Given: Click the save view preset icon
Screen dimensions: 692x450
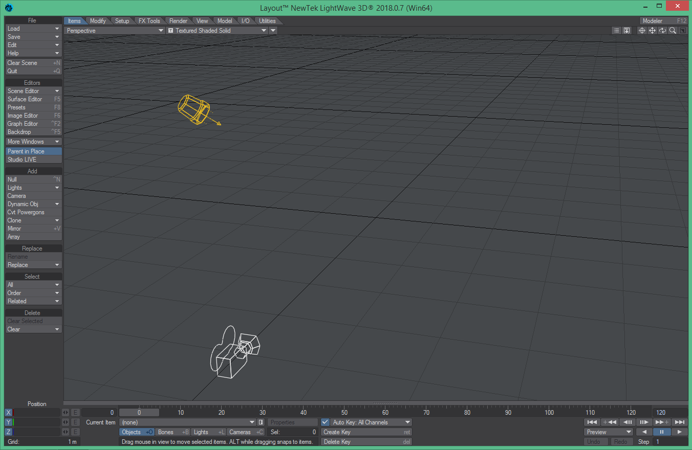Looking at the screenshot, I should tap(626, 31).
